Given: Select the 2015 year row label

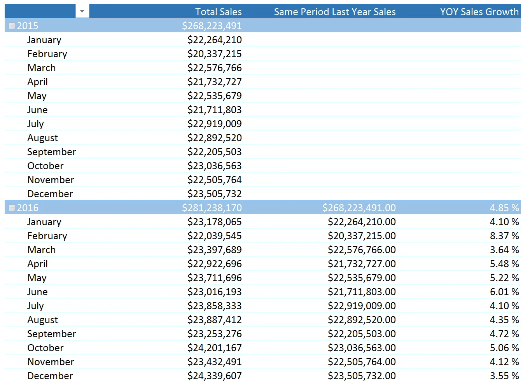Looking at the screenshot, I should click(x=28, y=26).
